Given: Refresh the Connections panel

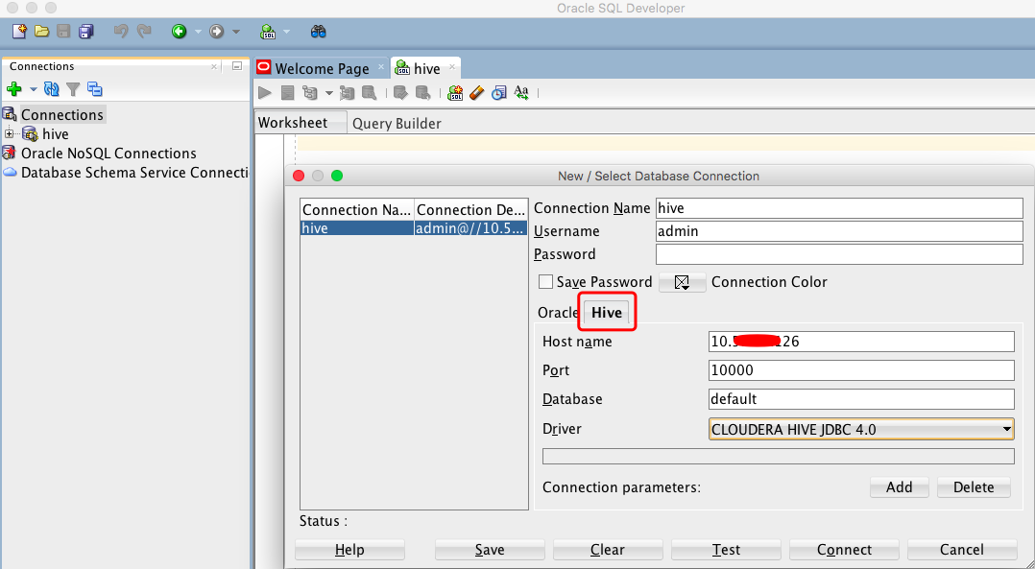Looking at the screenshot, I should click(52, 89).
